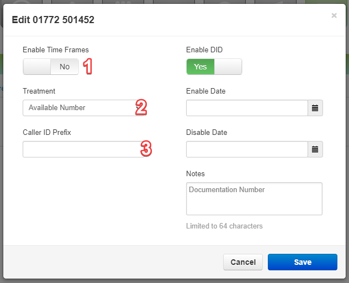The height and width of the screenshot is (283, 349).
Task: Click into the Enable Date input
Action: coord(247,108)
